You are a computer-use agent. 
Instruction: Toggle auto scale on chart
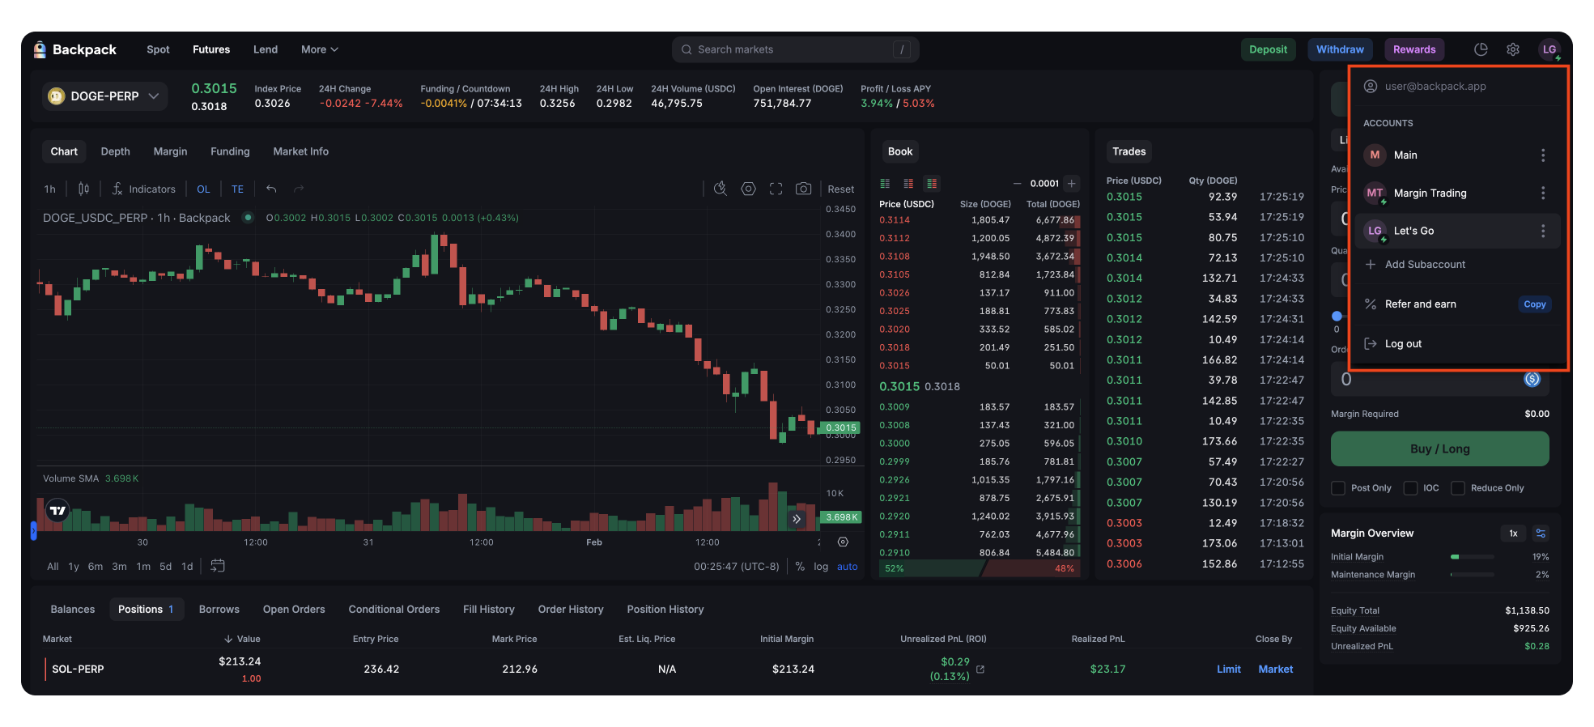pyautogui.click(x=848, y=567)
